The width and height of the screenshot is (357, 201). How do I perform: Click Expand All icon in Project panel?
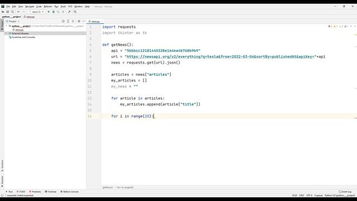[68, 21]
